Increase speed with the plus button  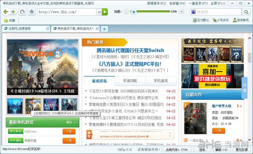(182, 12)
